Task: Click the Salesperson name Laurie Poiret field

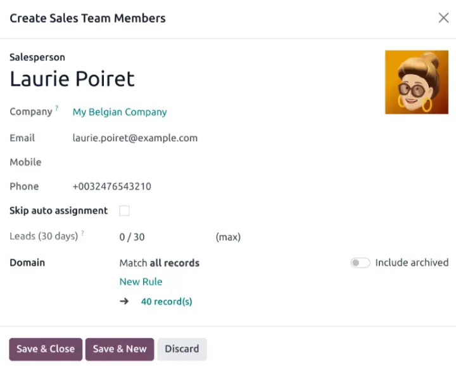Action: pyautogui.click(x=72, y=79)
